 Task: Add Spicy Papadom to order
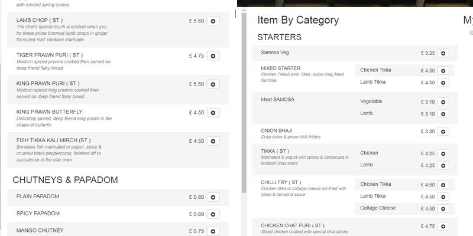click(x=213, y=214)
